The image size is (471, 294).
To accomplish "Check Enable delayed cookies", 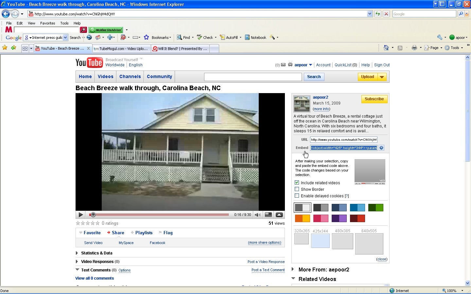I will [x=297, y=196].
